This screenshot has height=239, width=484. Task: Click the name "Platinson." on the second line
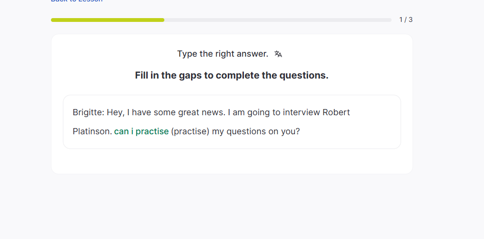click(x=92, y=131)
